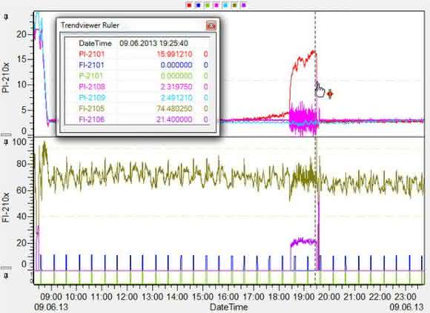Image resolution: width=430 pixels, height=313 pixels.
Task: Click the 15 label on PI-210x axis
Action: click(21, 59)
